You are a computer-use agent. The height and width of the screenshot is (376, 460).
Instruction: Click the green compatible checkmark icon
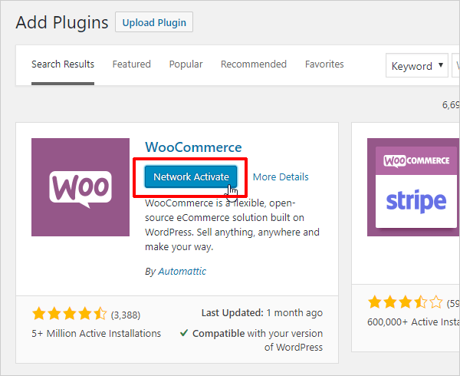pos(184,333)
